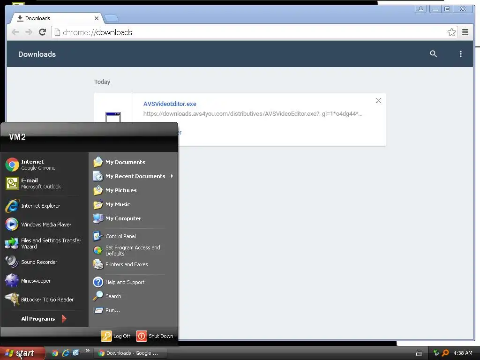
Task: Expand quick launch overflow chevron
Action: point(88,351)
